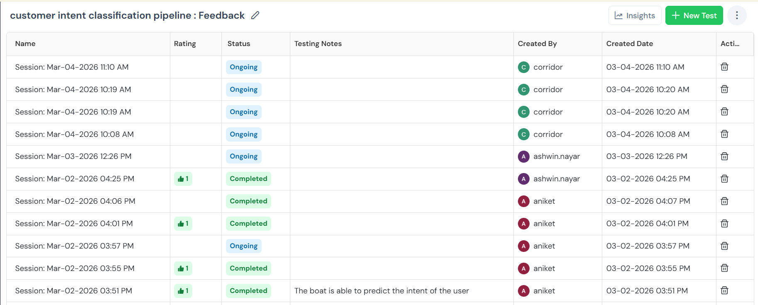
Task: Click Ongoing status badge for Mar-03-2026 session
Action: 243,156
